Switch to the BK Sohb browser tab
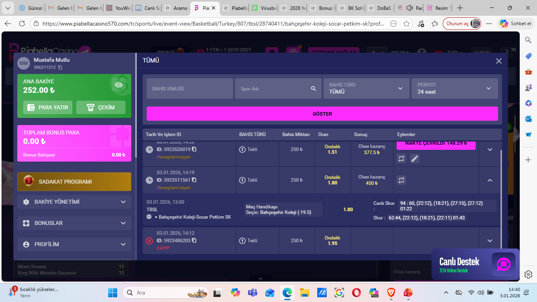The height and width of the screenshot is (302, 537). [351, 8]
